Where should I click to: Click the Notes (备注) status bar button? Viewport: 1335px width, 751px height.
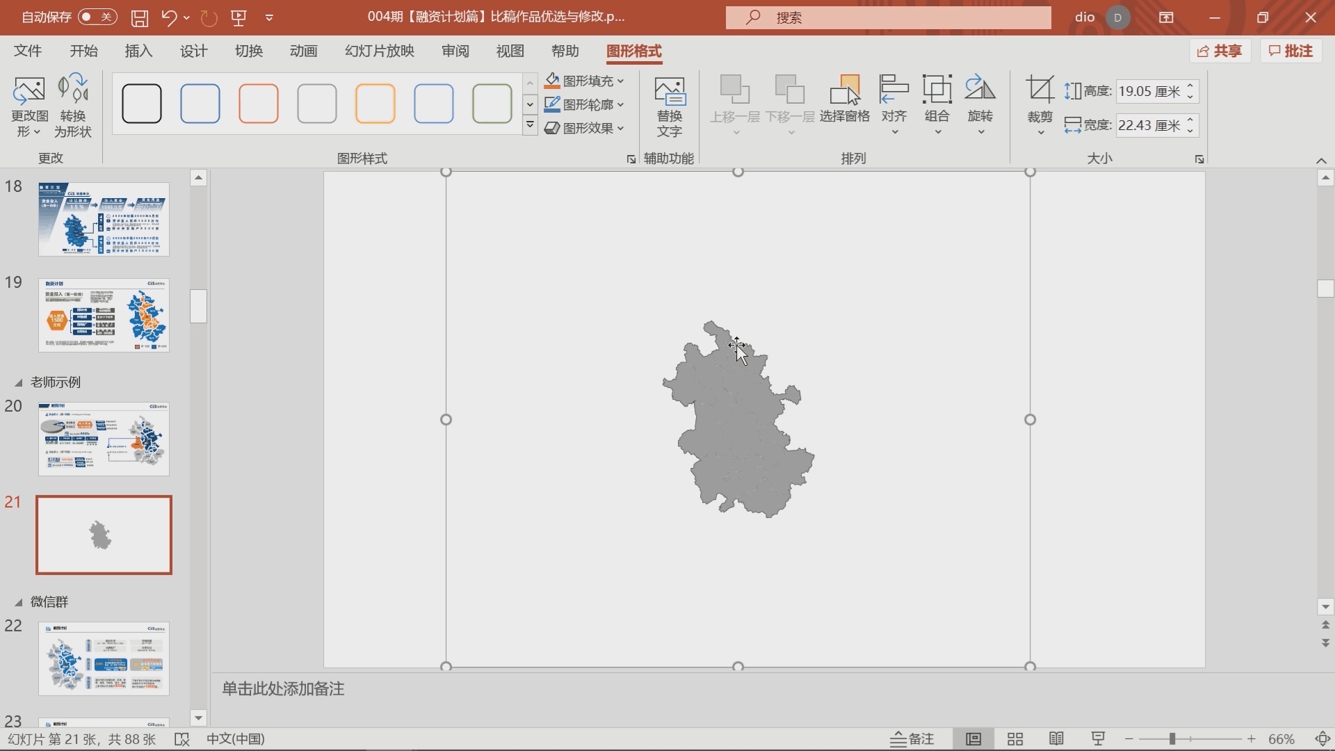tap(912, 739)
